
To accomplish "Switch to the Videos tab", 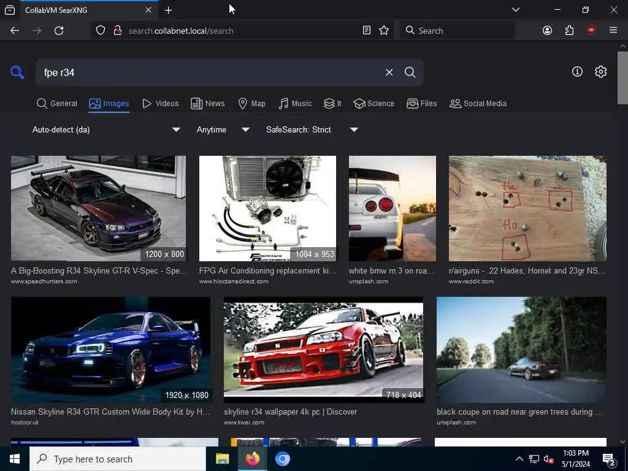I will click(x=161, y=103).
